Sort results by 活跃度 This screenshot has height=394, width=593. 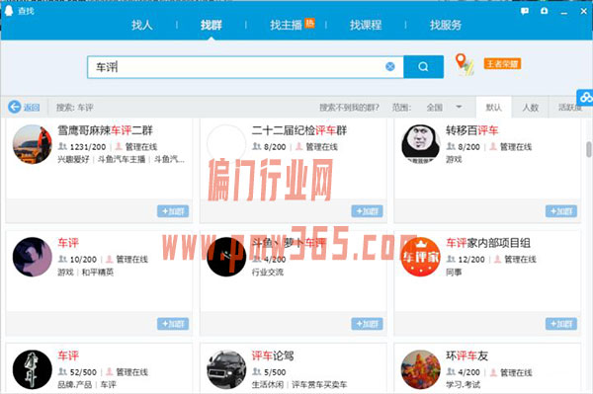[570, 108]
